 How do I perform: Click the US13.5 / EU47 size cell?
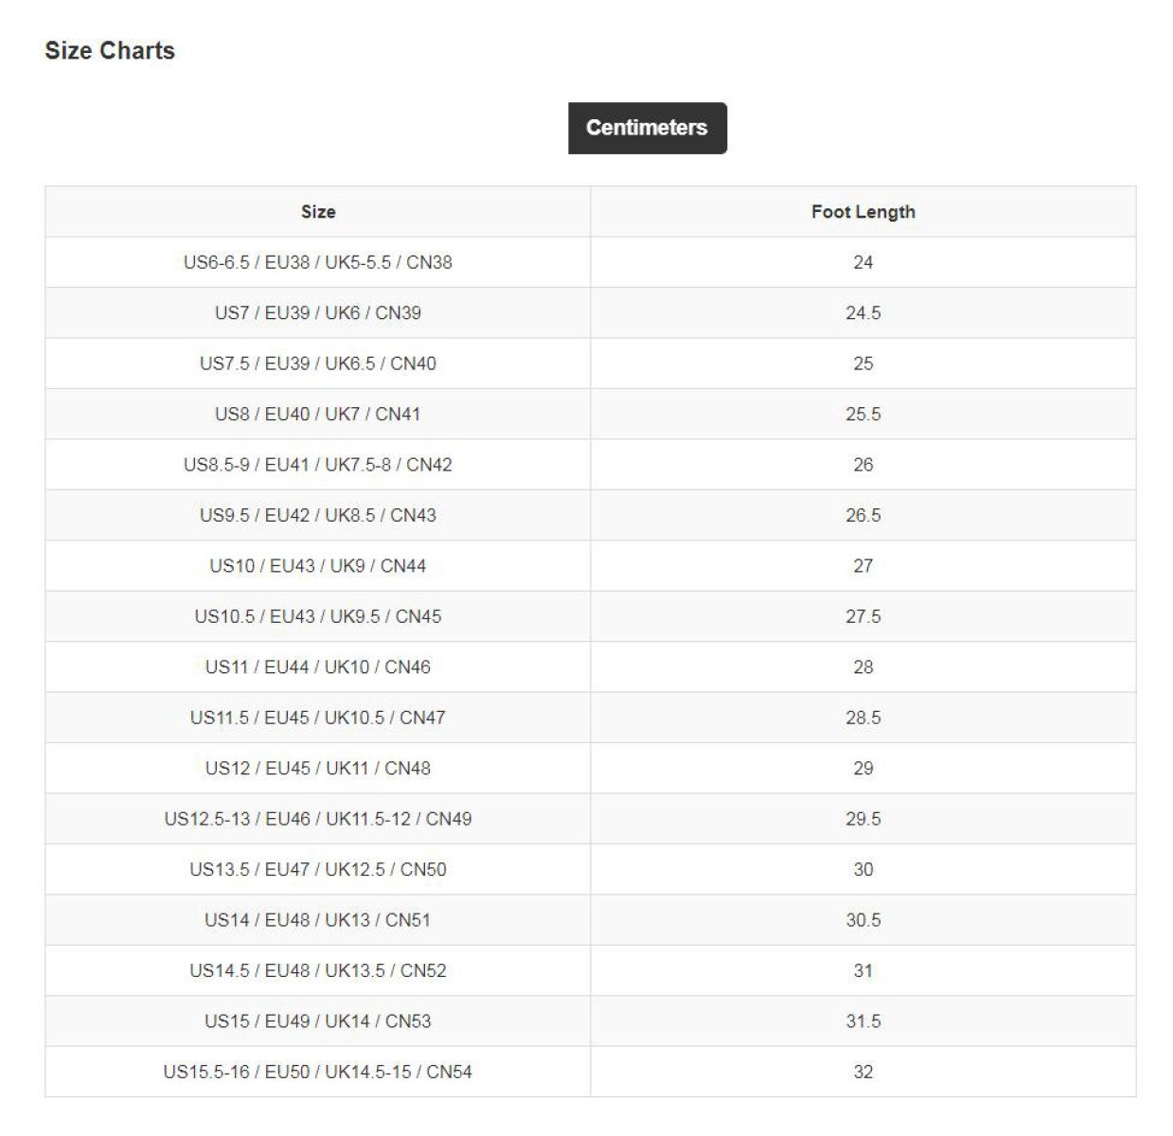(x=318, y=870)
